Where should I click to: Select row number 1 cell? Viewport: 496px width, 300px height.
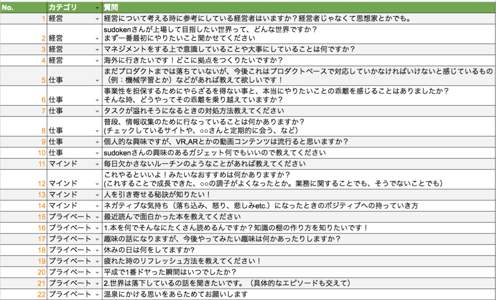point(23,19)
